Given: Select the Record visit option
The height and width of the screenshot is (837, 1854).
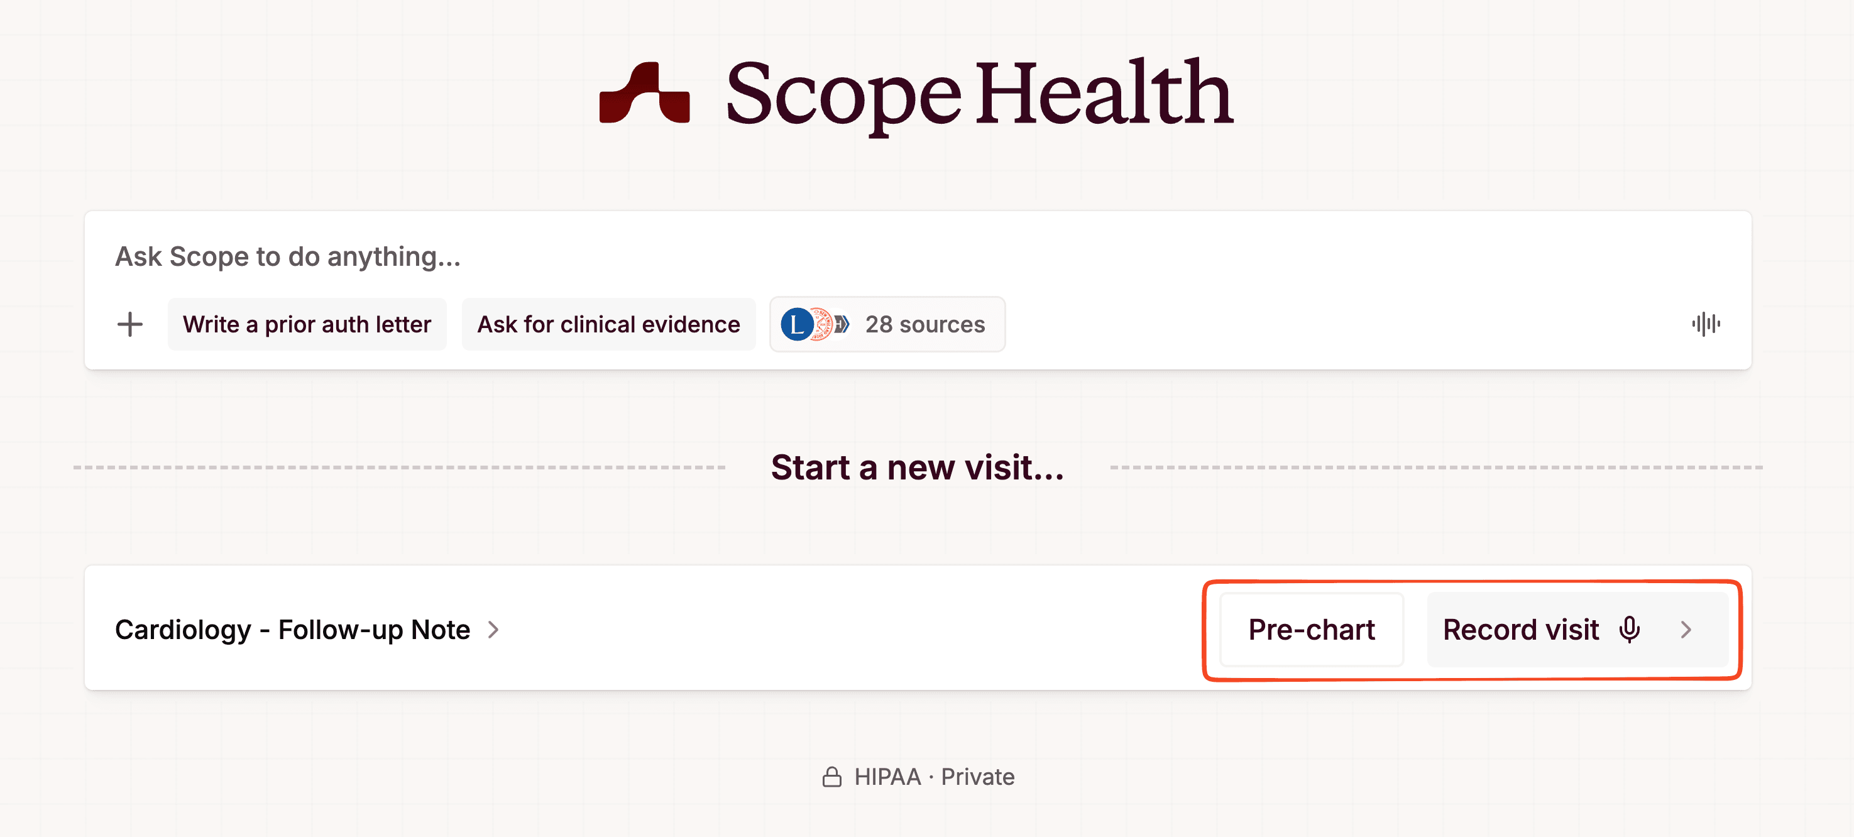Looking at the screenshot, I should tap(1520, 630).
